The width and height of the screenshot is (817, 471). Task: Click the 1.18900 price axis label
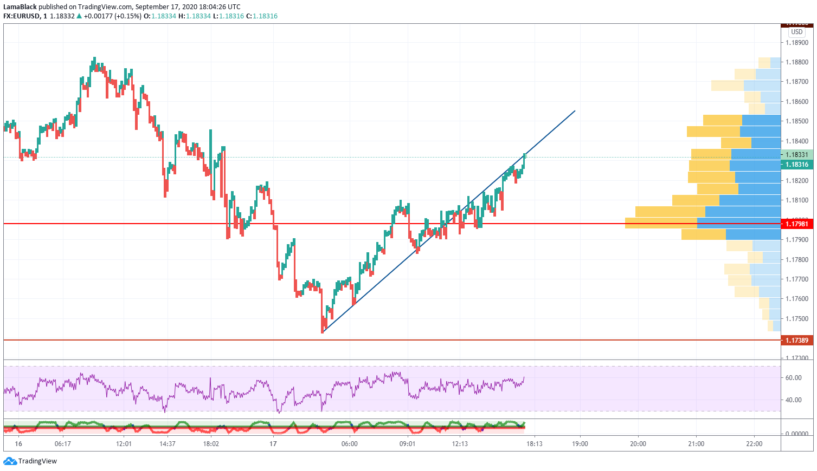coord(797,42)
